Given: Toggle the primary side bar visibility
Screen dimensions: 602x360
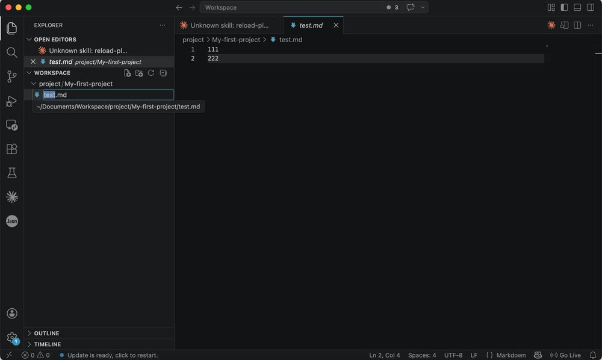Looking at the screenshot, I should (564, 7).
